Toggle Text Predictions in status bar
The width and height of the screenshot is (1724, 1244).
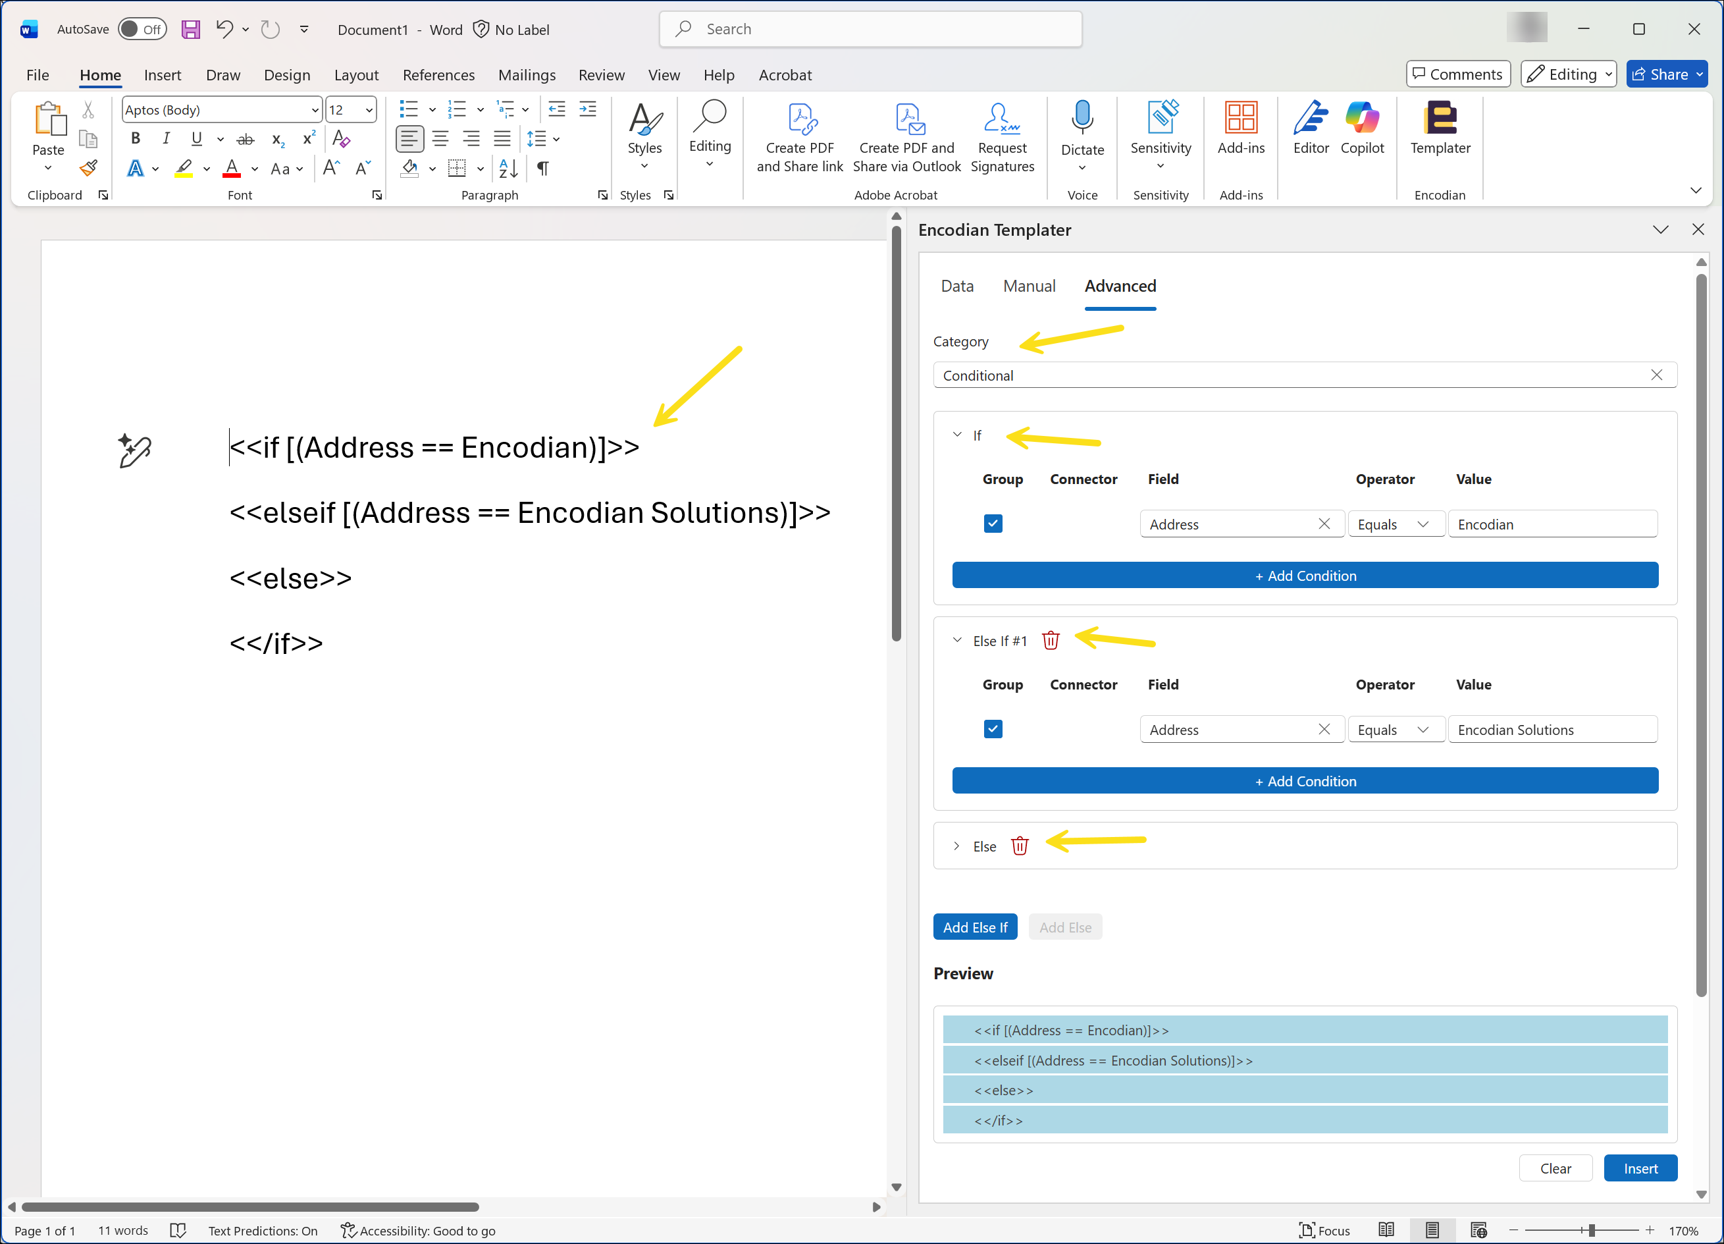point(263,1230)
